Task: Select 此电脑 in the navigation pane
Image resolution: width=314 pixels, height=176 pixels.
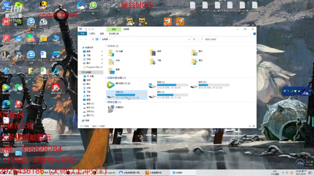Action: 91,72
